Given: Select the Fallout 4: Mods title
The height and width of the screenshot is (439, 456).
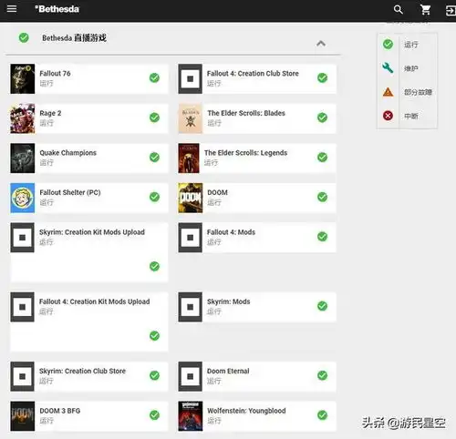Looking at the screenshot, I should tap(231, 232).
